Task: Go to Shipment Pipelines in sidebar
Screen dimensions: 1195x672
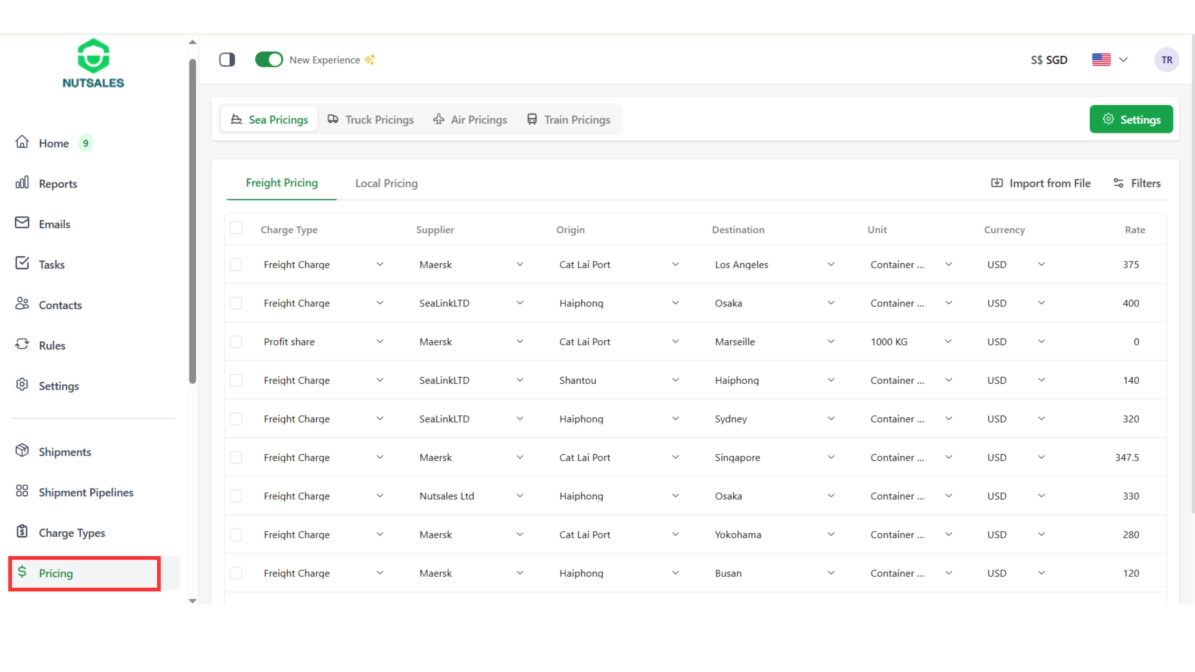Action: click(x=86, y=492)
